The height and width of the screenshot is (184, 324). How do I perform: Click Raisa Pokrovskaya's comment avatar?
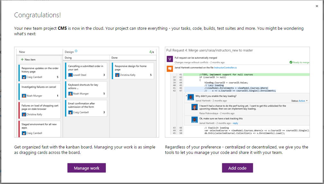pyautogui.click(x=194, y=108)
